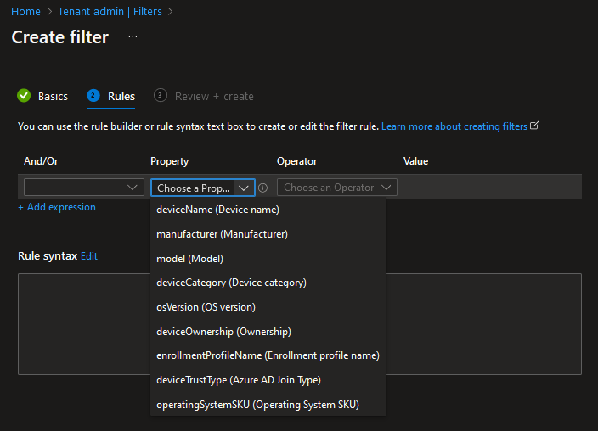Click + Add expression
The image size is (598, 431).
click(x=57, y=207)
